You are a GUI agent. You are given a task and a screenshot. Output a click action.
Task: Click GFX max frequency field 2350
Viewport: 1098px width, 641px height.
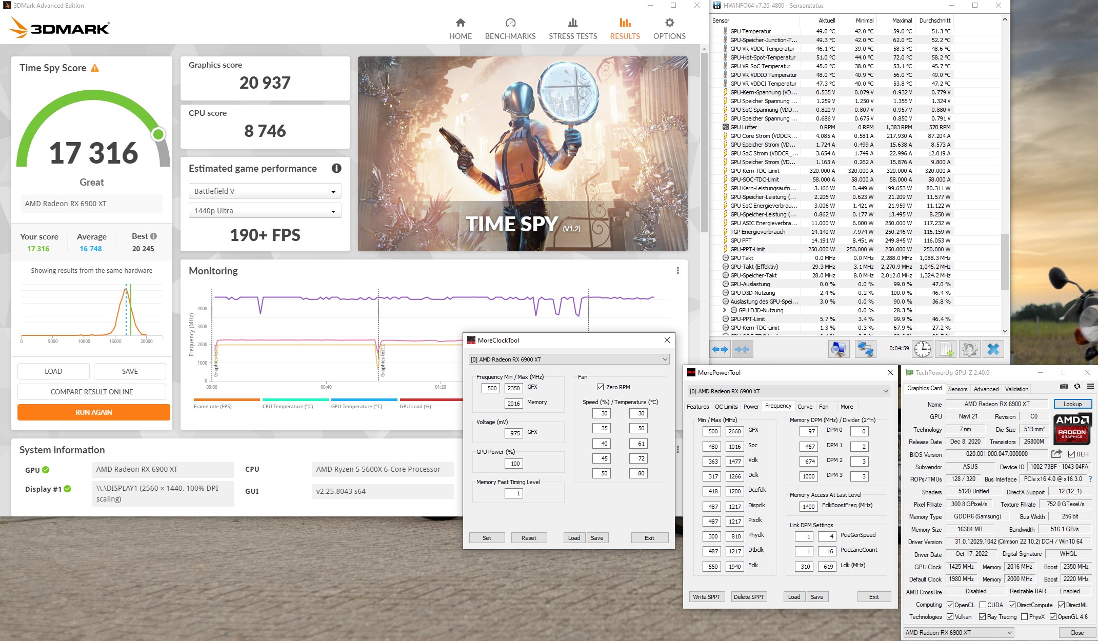pyautogui.click(x=513, y=388)
